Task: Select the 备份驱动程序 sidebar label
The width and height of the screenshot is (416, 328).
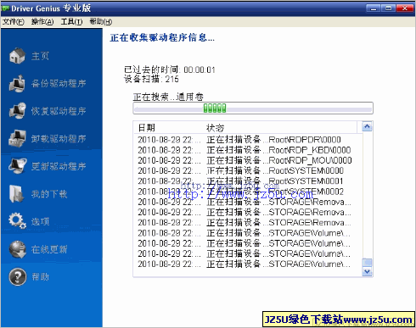Action: point(59,84)
